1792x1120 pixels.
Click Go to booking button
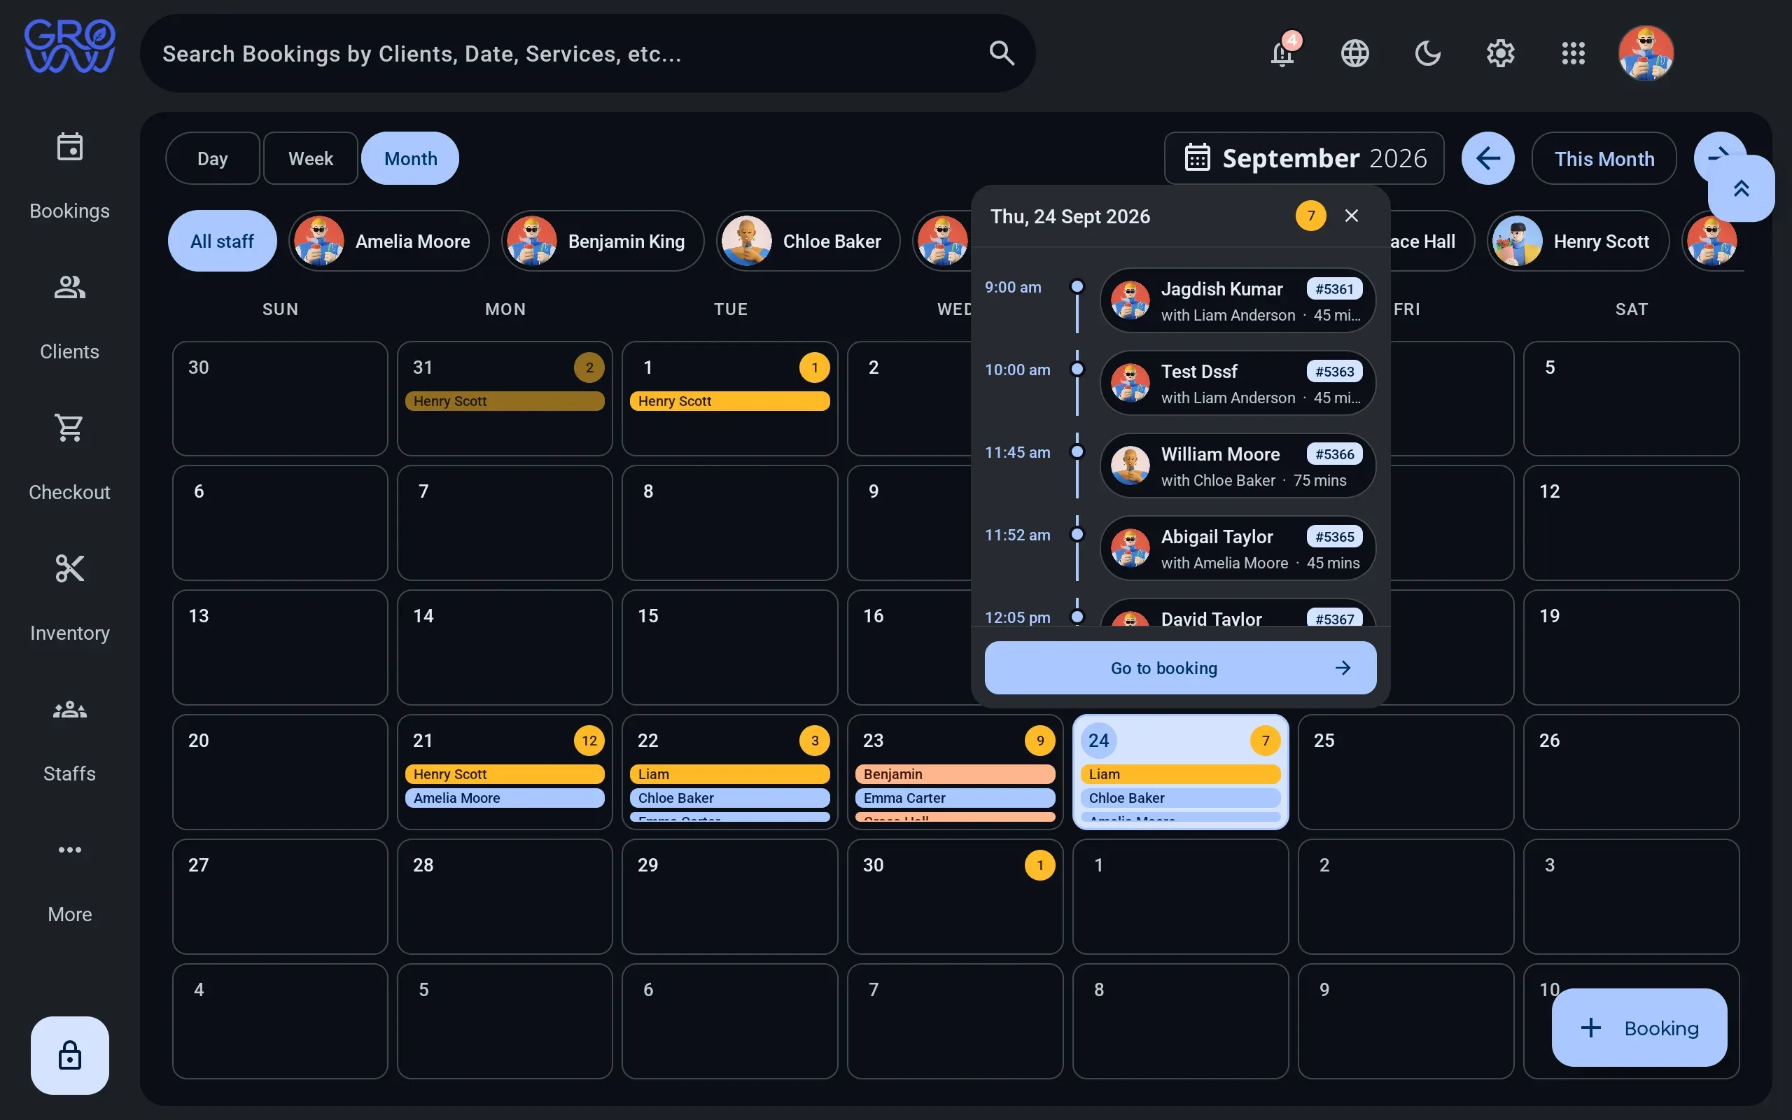1180,667
